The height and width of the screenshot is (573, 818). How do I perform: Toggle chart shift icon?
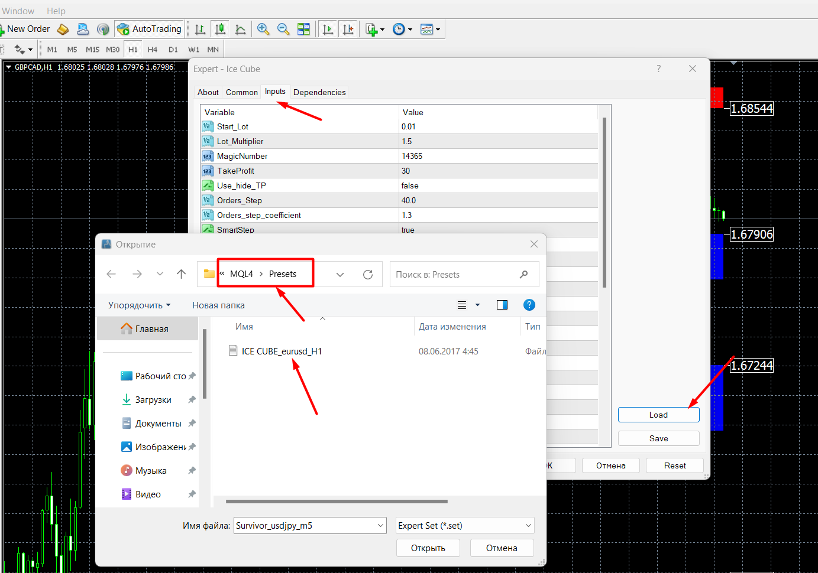348,29
